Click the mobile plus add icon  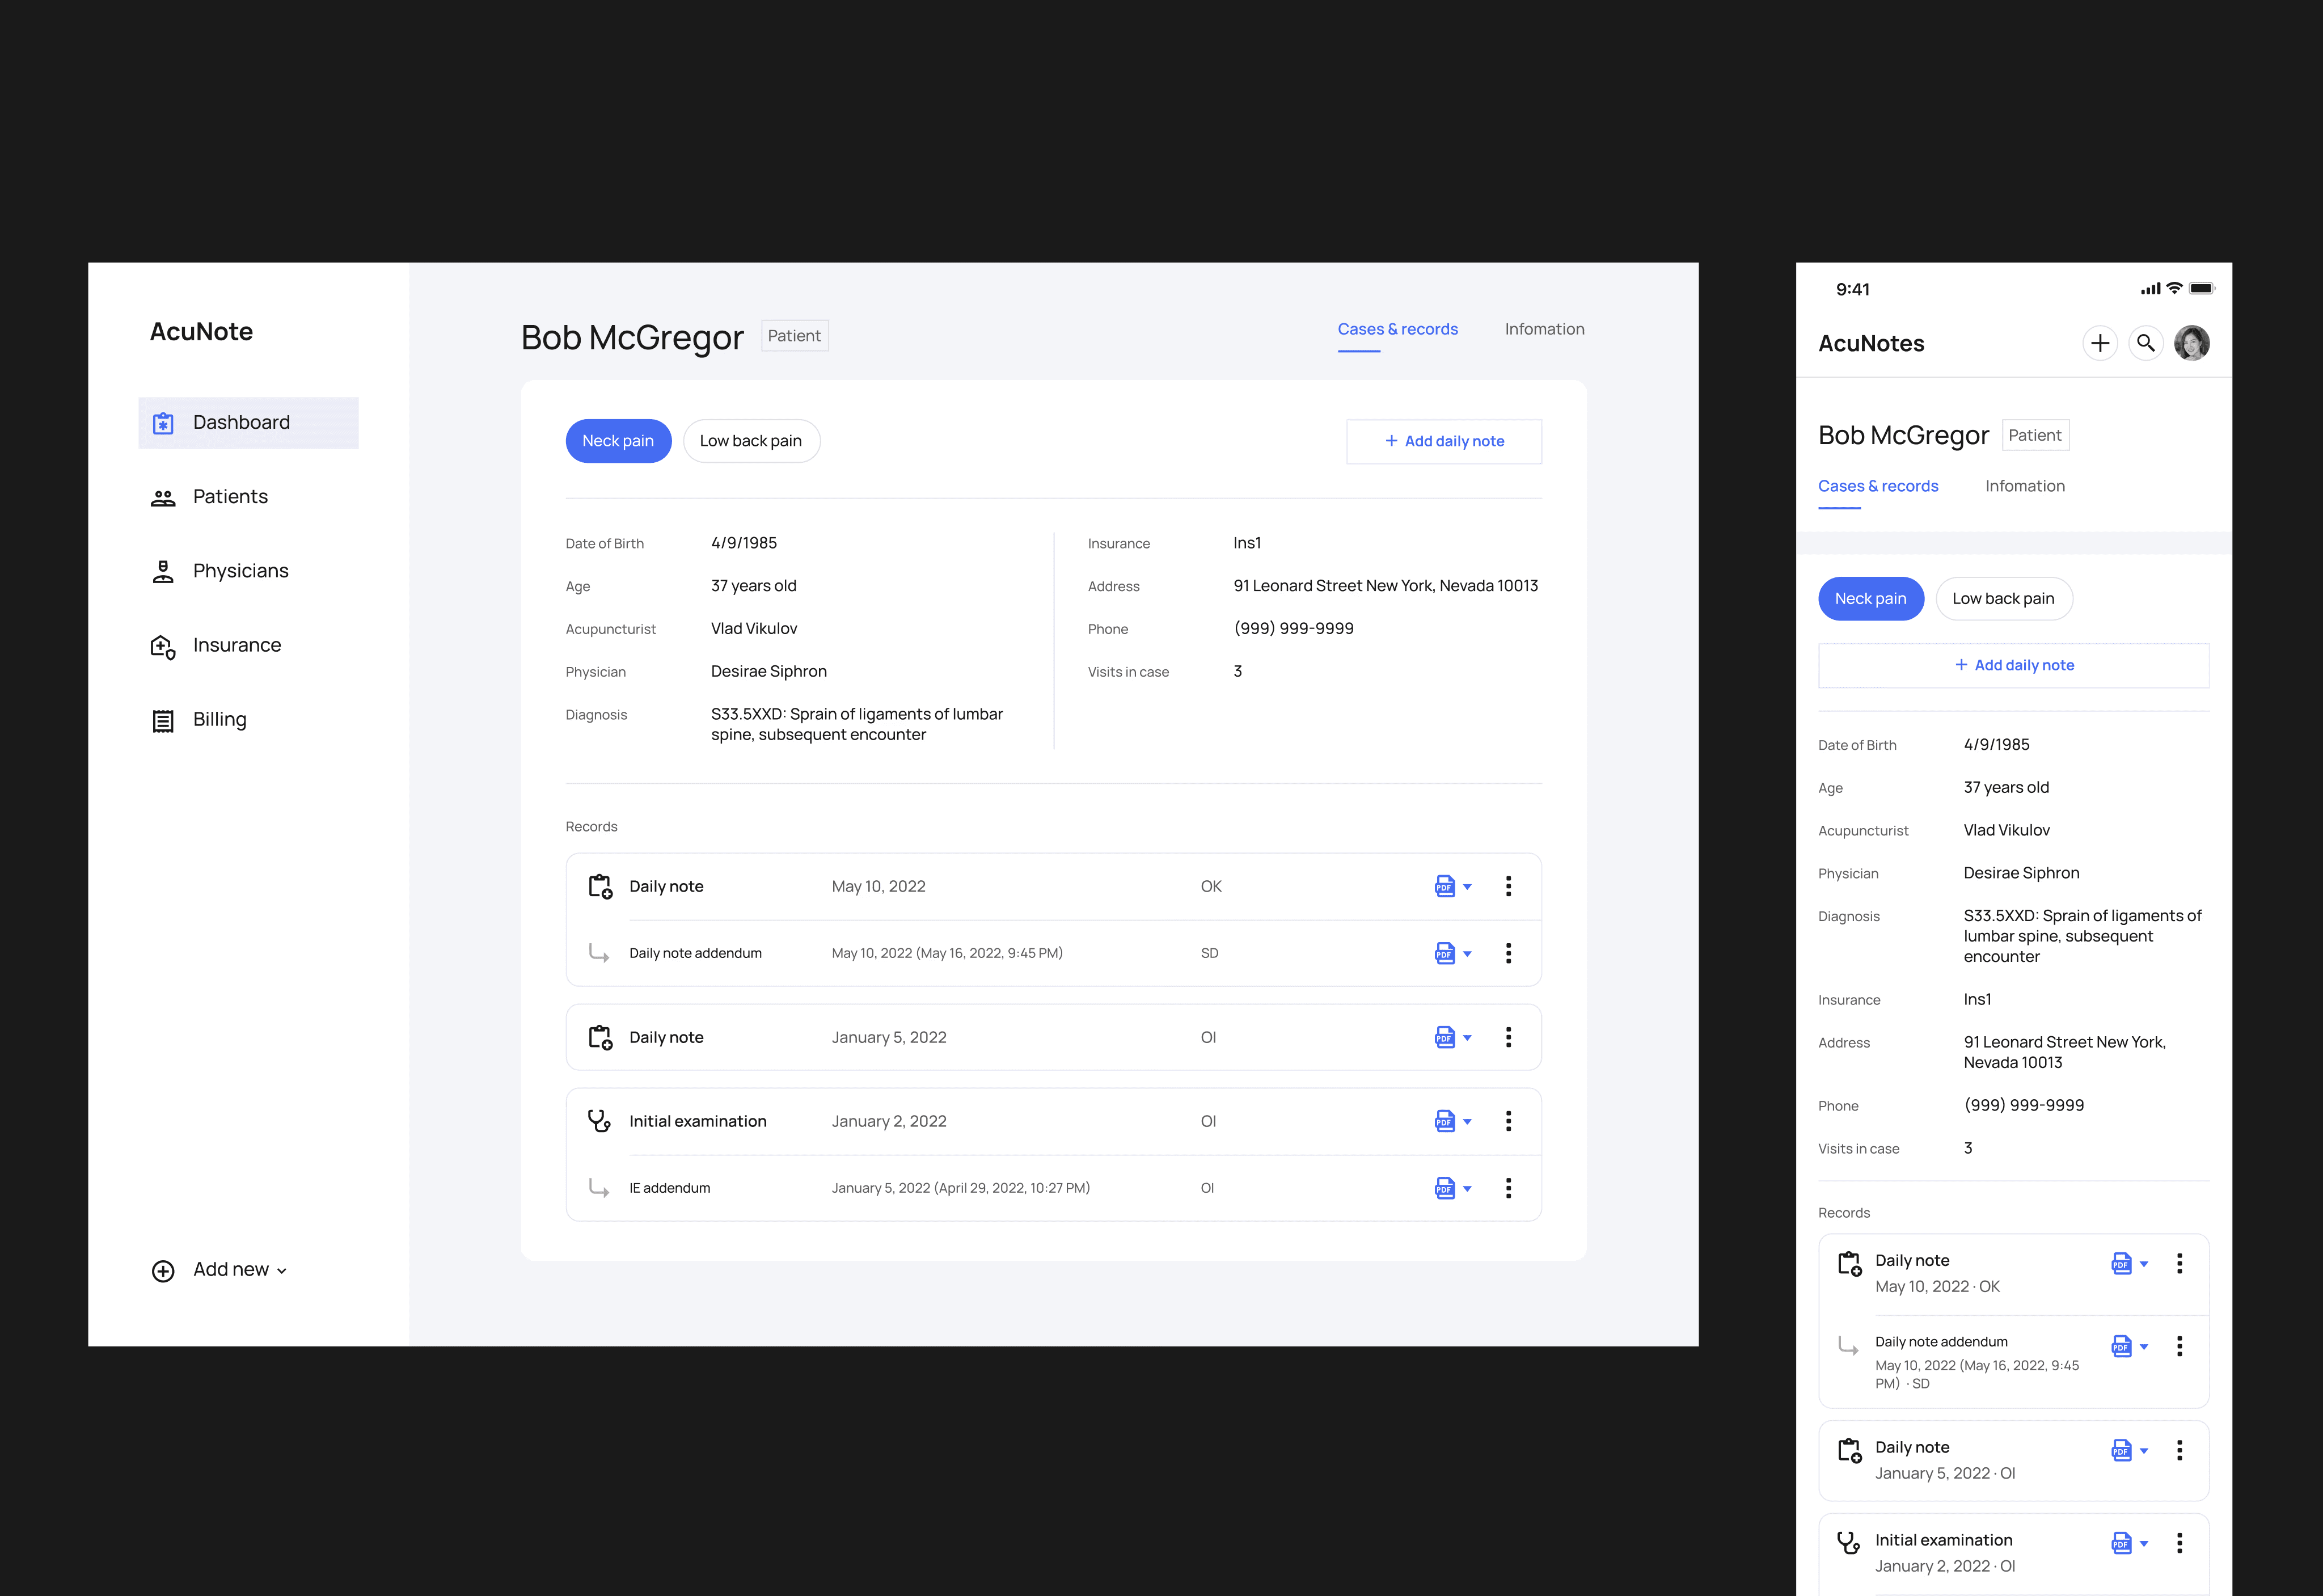tap(2100, 344)
